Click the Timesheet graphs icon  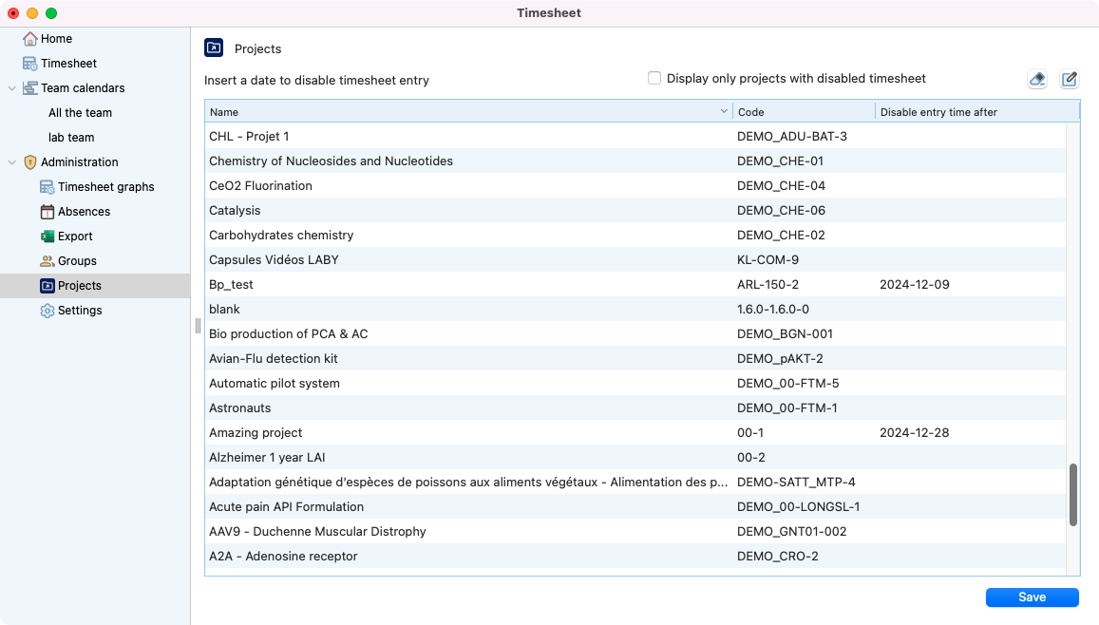coord(47,186)
